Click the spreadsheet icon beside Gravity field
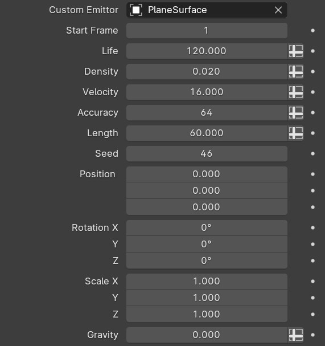 pos(296,335)
